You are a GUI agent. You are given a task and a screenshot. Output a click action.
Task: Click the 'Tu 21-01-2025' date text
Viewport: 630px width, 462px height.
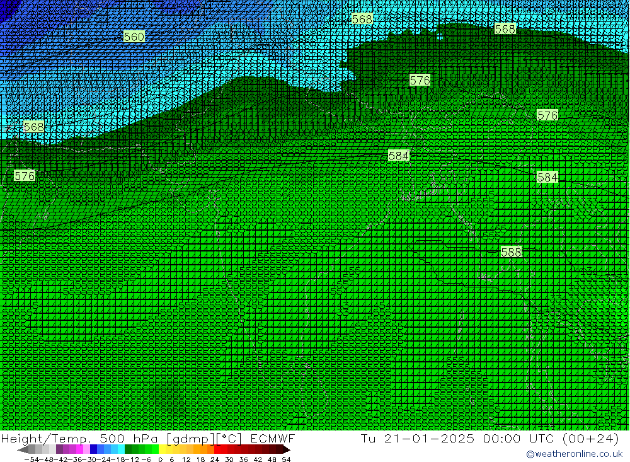click(418, 438)
